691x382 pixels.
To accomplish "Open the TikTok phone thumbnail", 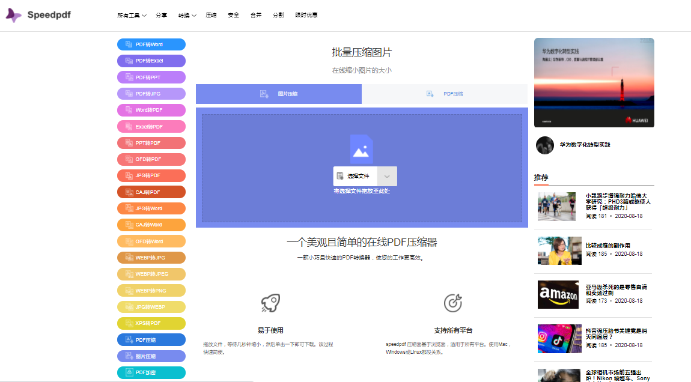I will 559,339.
